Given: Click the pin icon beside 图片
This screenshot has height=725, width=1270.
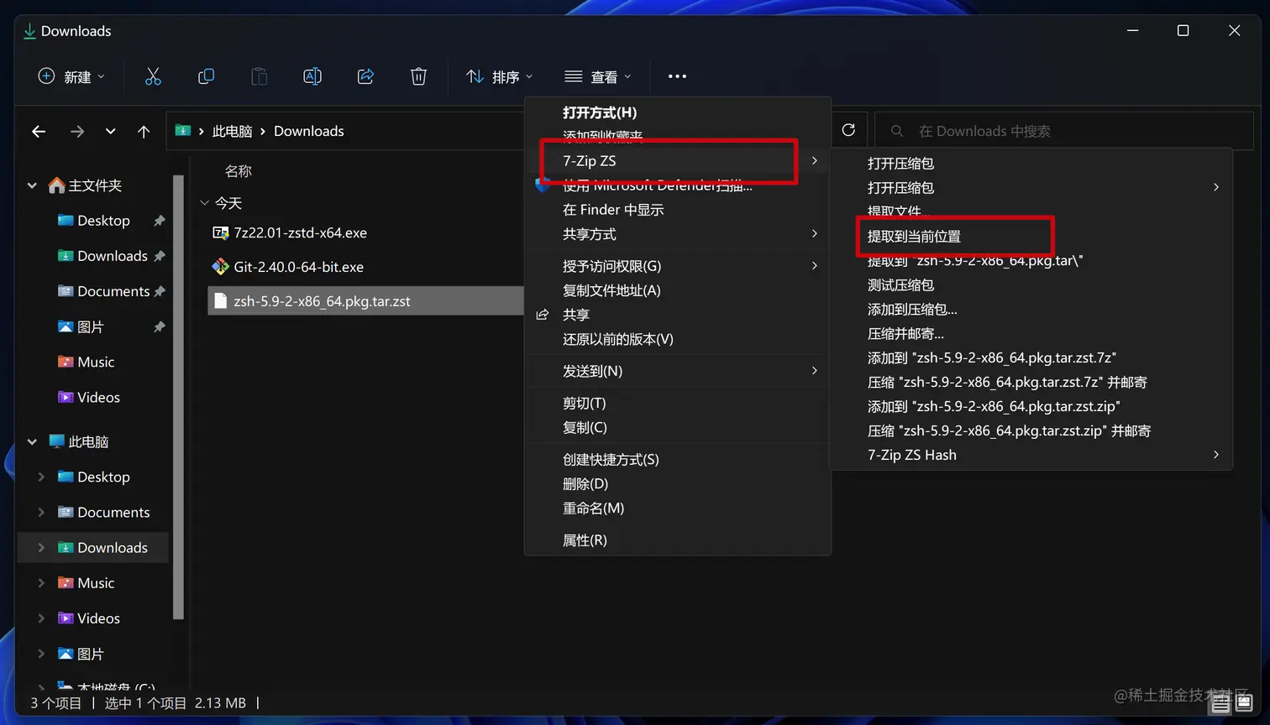Looking at the screenshot, I should pyautogui.click(x=159, y=326).
